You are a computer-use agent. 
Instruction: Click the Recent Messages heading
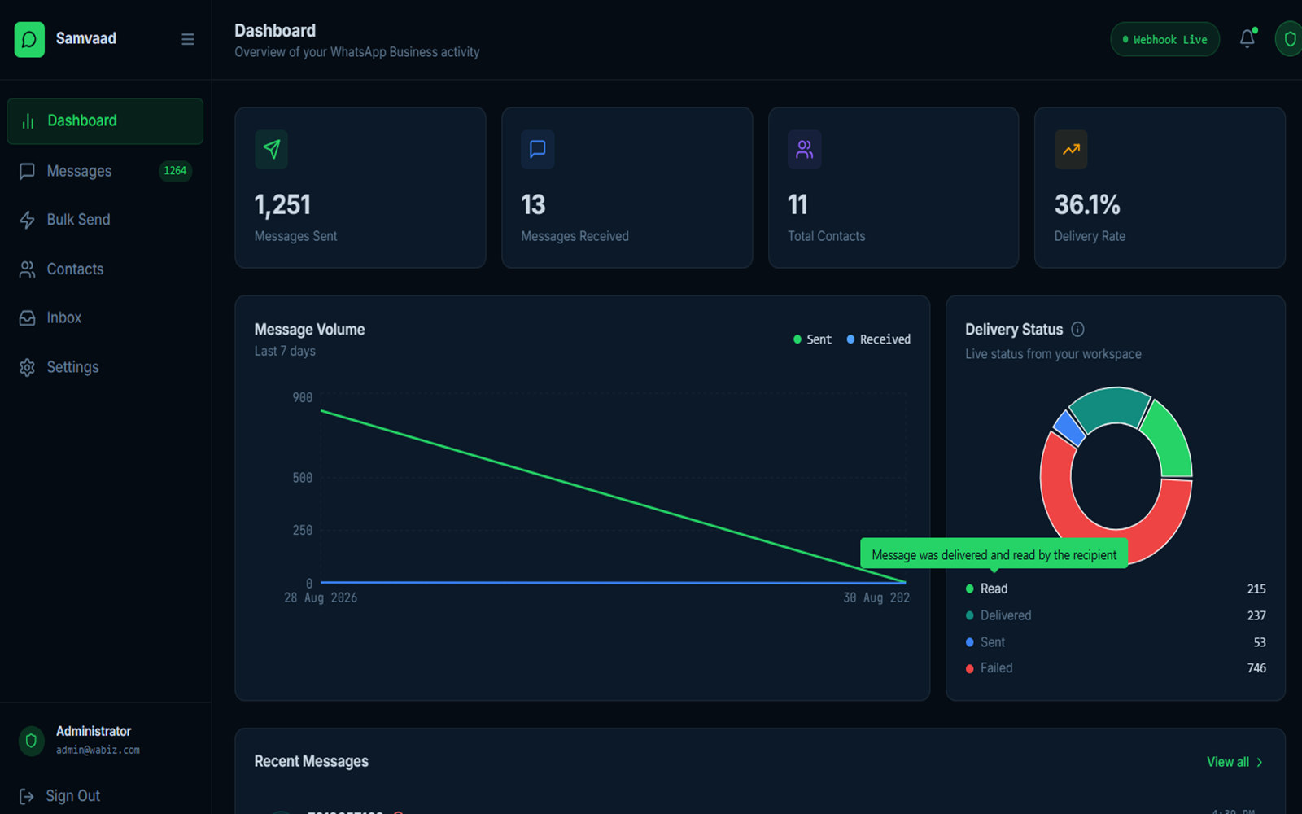311,762
